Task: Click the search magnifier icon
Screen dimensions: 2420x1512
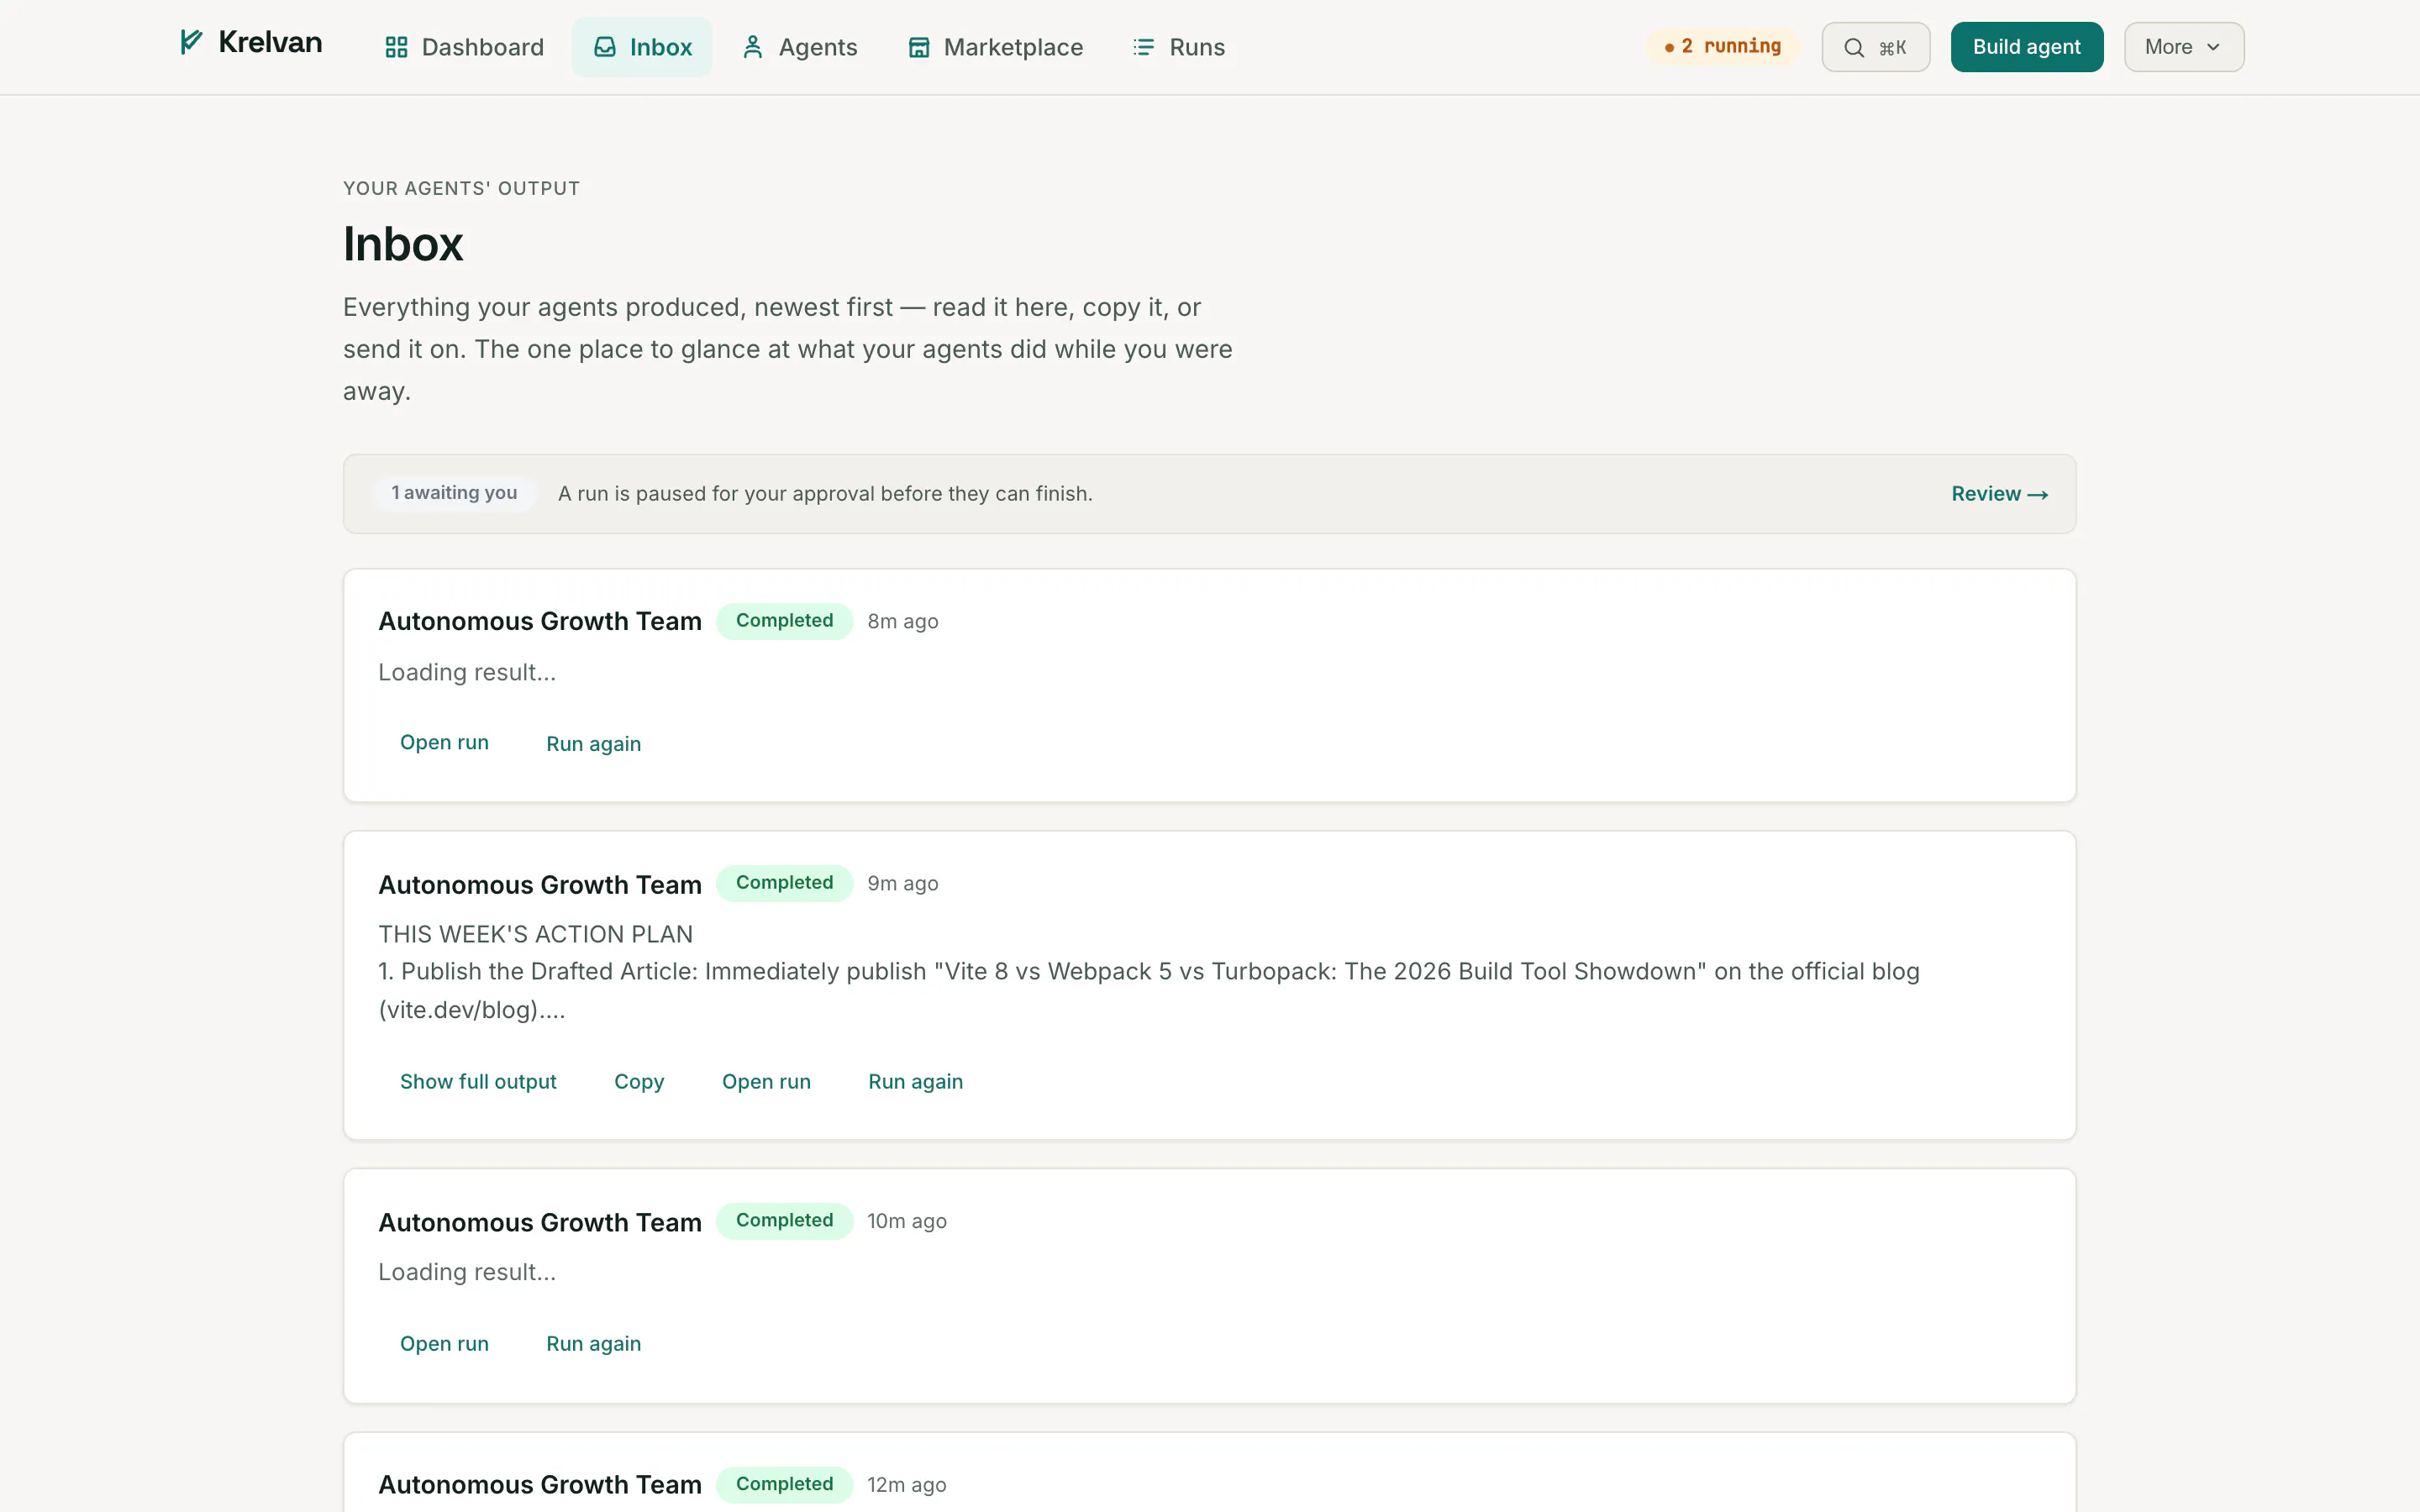Action: [1854, 47]
